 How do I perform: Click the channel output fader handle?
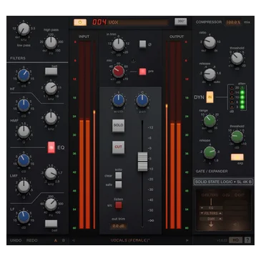pos(142,162)
